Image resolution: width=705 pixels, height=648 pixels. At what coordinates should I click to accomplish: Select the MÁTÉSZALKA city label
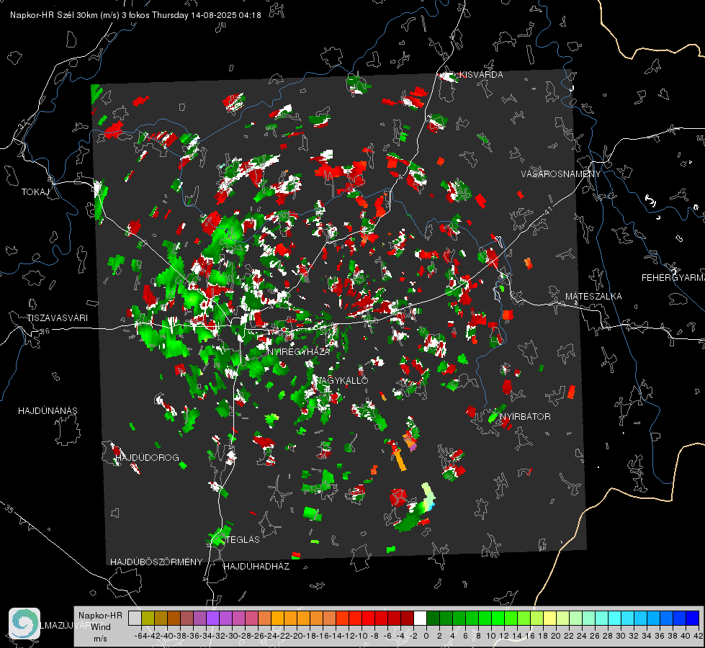[x=593, y=297]
